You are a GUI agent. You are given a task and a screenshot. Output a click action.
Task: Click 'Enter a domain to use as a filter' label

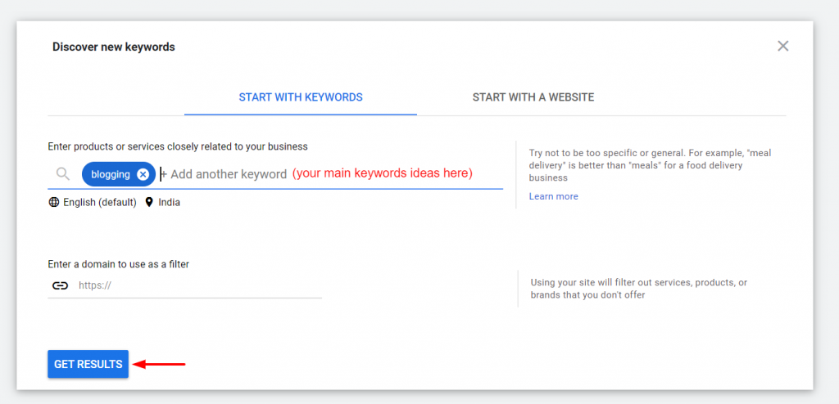[x=118, y=264]
